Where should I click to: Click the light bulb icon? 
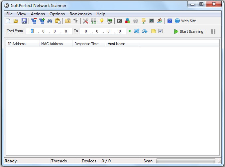pyautogui.click(x=102, y=21)
